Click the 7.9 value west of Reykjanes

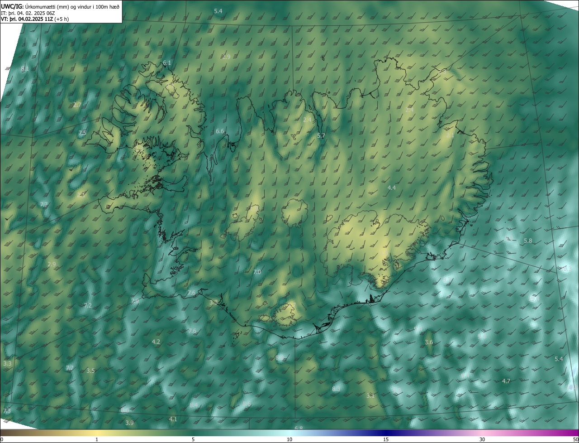(x=135, y=301)
